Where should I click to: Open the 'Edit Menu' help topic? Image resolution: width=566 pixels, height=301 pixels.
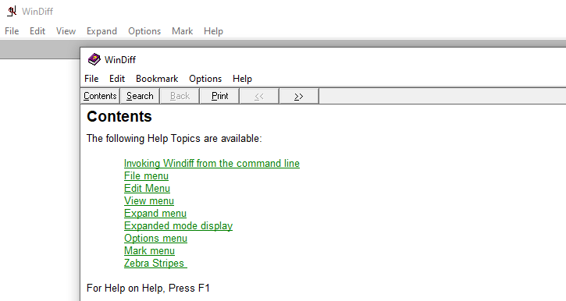[x=147, y=188]
